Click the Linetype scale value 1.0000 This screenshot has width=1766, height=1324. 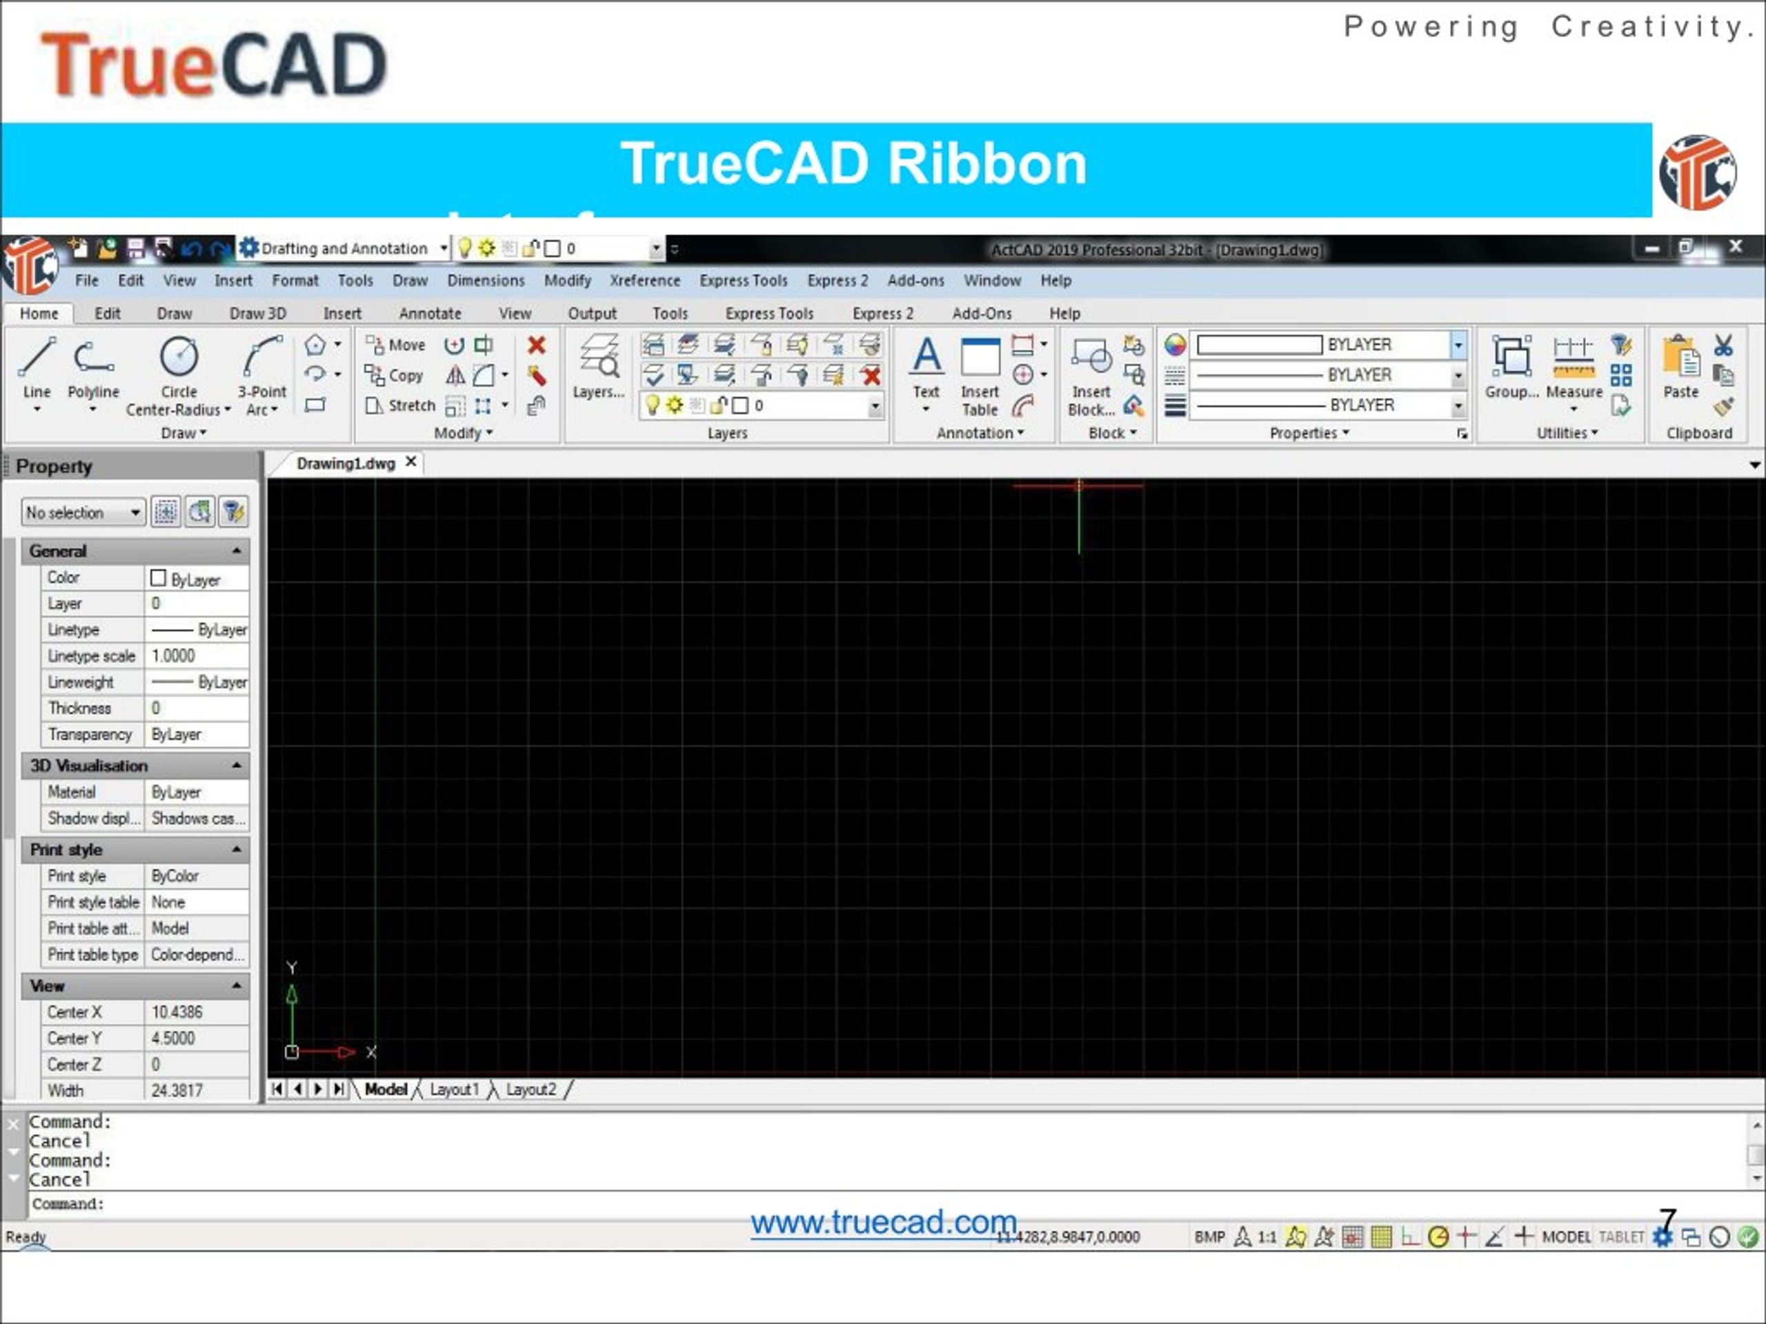coord(197,656)
